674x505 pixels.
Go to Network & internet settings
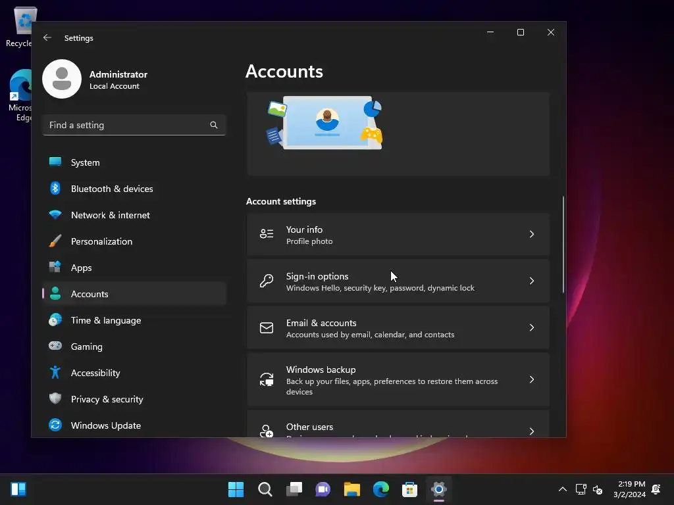point(134,215)
